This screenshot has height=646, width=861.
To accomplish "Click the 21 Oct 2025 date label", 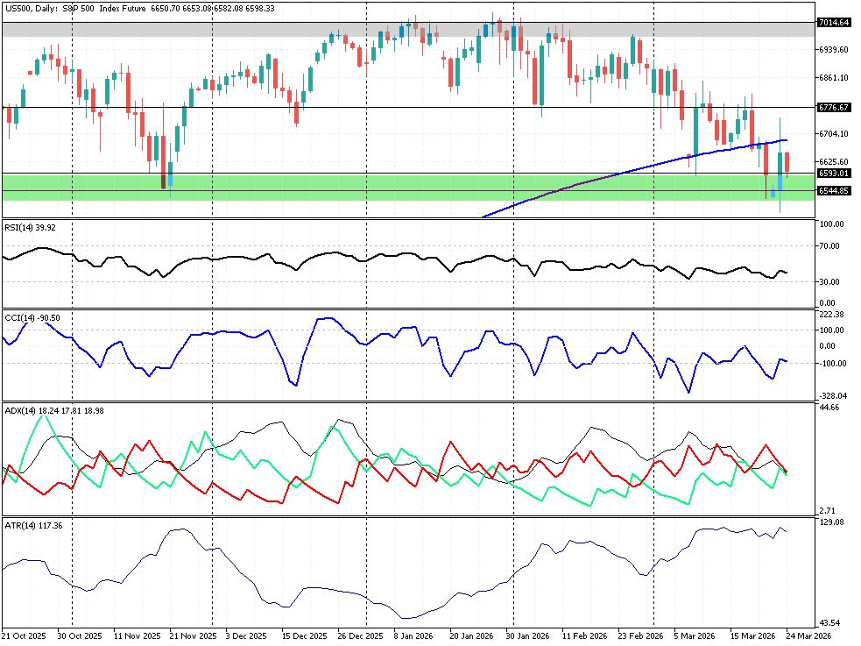I will coord(22,635).
